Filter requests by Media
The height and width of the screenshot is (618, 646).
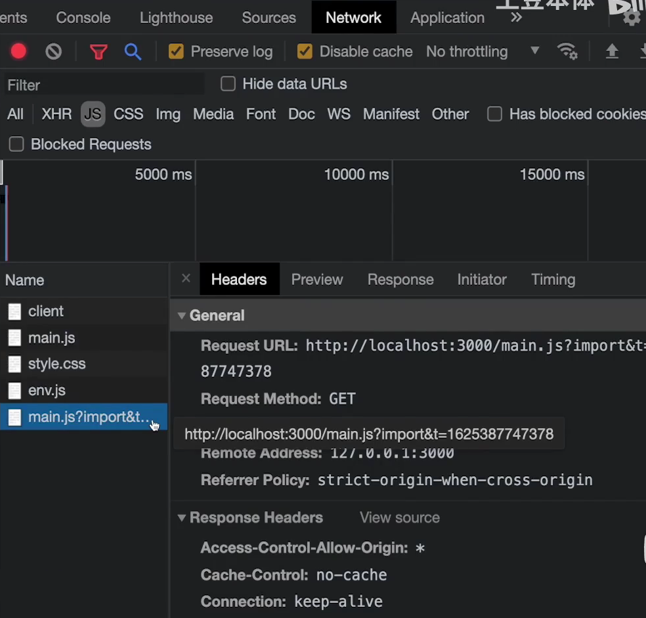click(x=213, y=114)
